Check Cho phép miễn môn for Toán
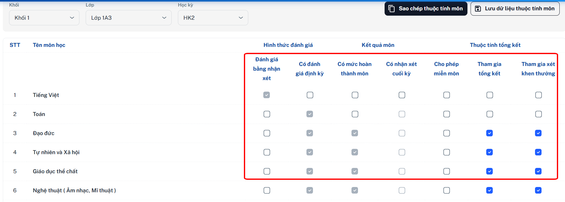565x202 pixels. pyautogui.click(x=446, y=114)
